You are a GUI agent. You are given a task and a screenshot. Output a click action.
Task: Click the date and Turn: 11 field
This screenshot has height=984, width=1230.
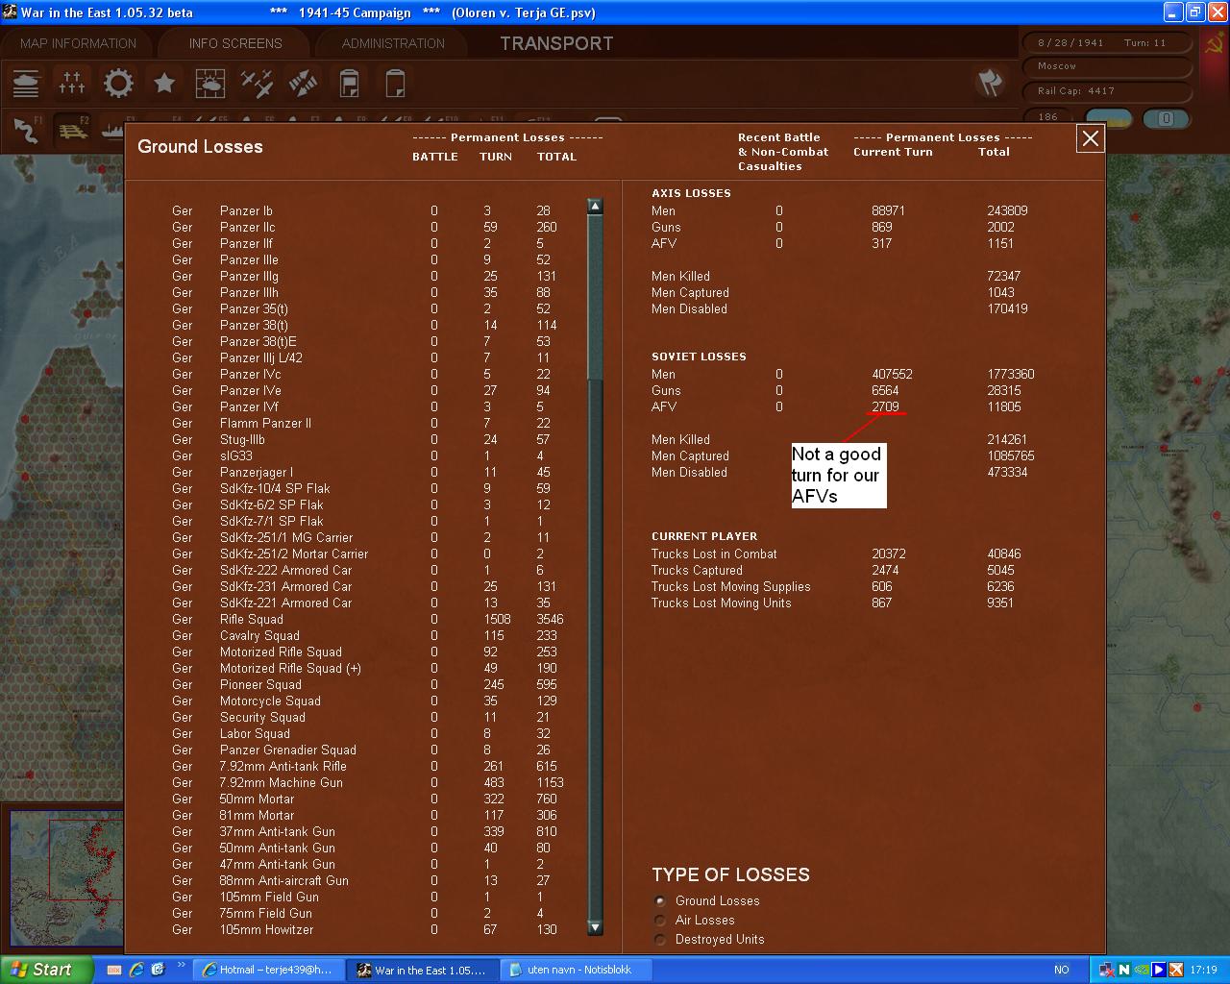click(1108, 42)
